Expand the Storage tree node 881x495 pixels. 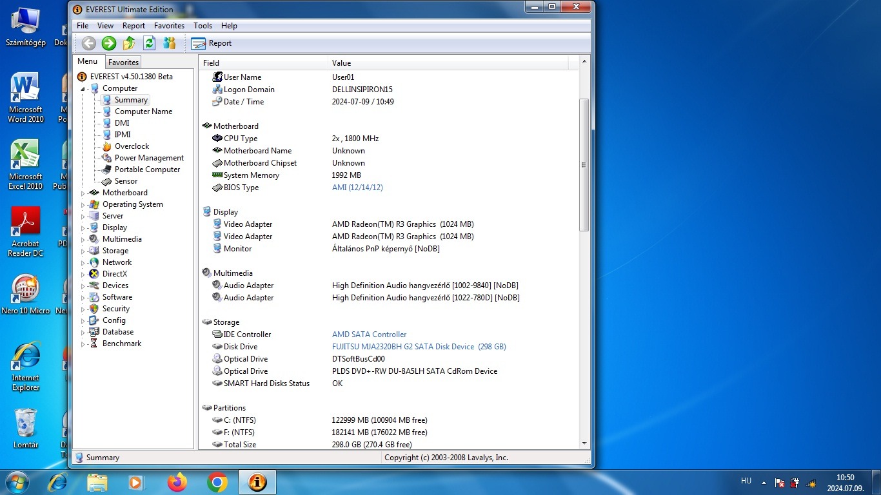(83, 251)
